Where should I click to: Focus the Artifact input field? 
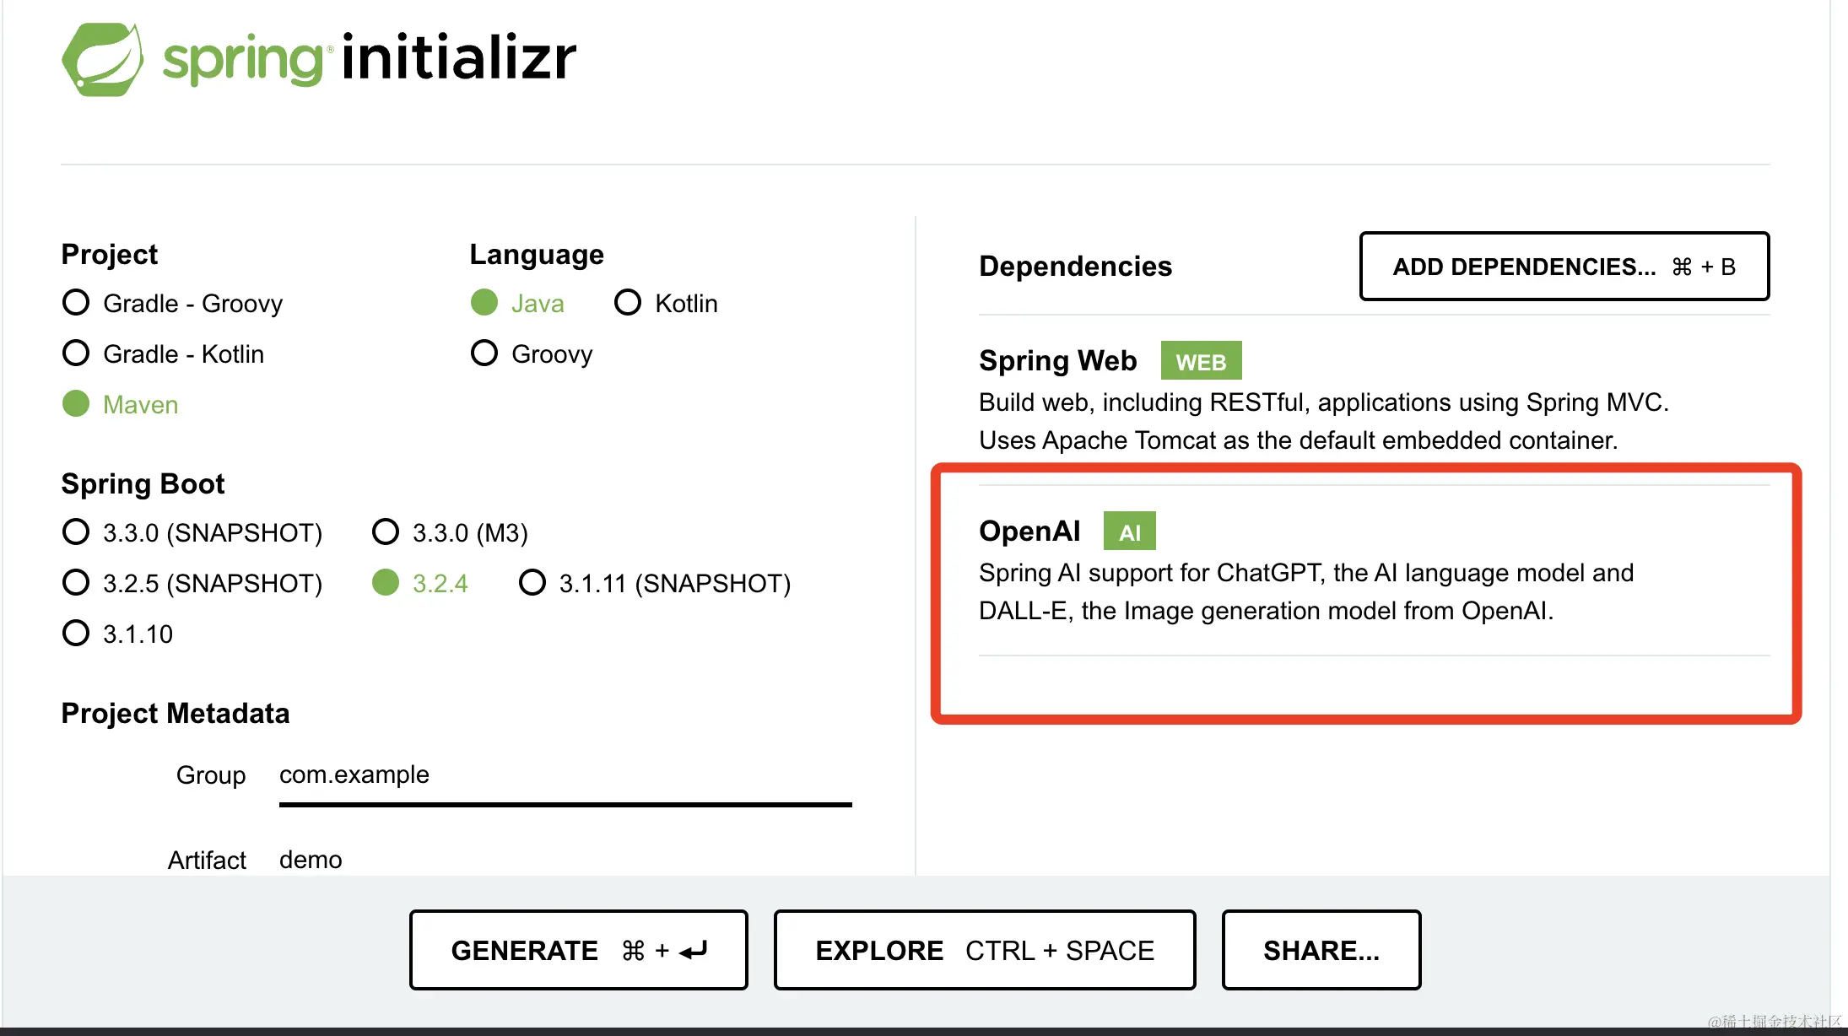565,860
